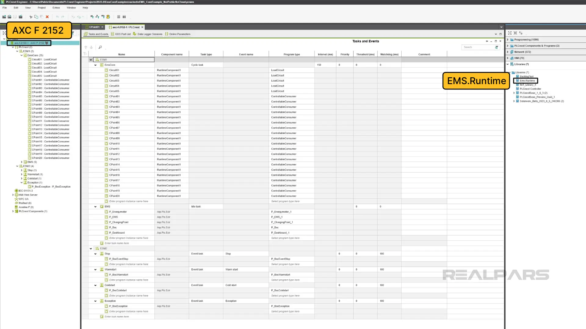Expand EMS (5) in plant tree

point(22,162)
